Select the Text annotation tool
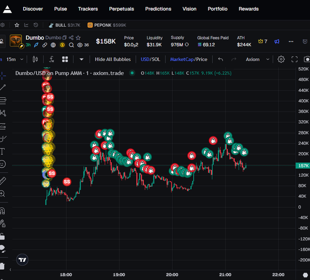 pyautogui.click(x=2, y=151)
